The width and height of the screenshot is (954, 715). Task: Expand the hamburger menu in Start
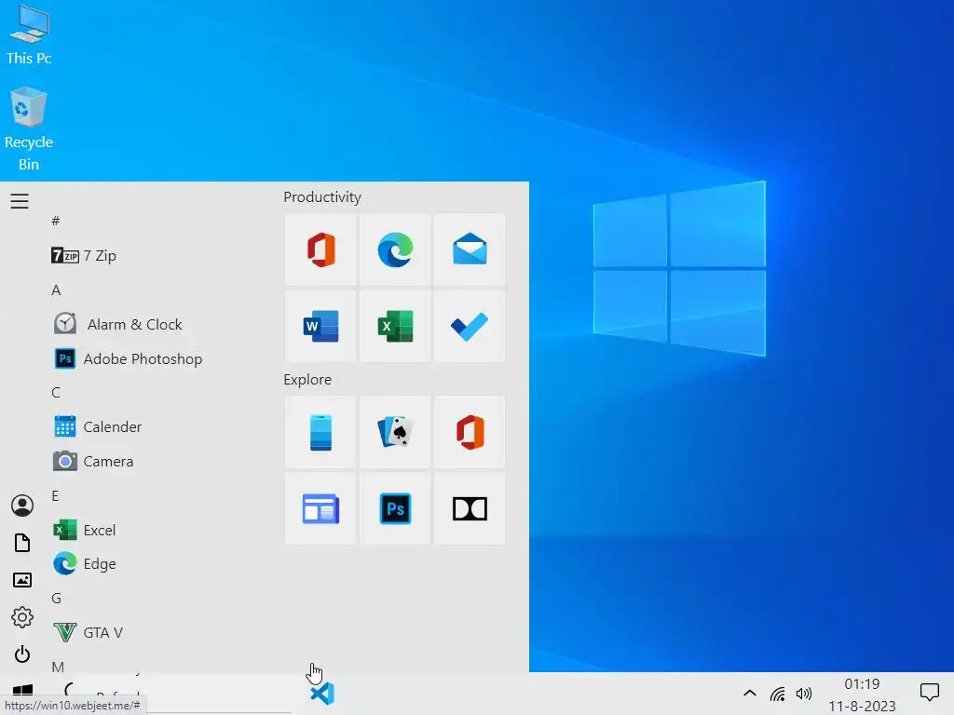(20, 201)
